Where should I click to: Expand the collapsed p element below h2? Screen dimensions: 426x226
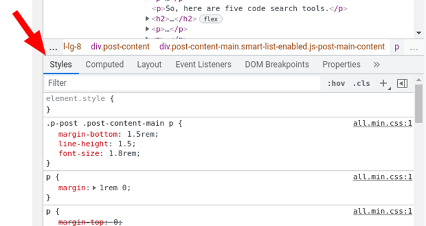pyautogui.click(x=147, y=29)
